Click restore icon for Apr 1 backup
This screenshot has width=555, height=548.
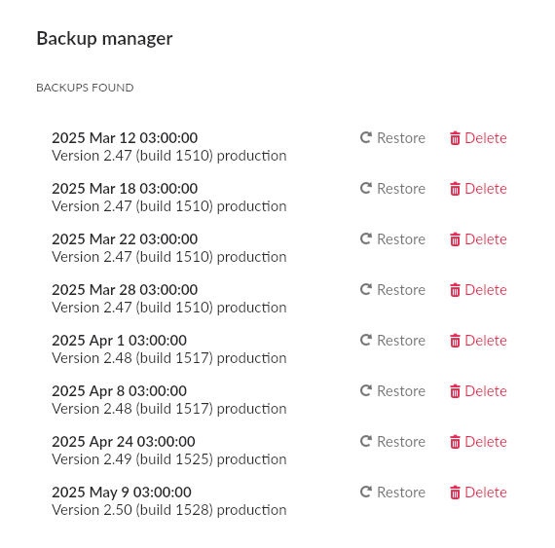(366, 340)
